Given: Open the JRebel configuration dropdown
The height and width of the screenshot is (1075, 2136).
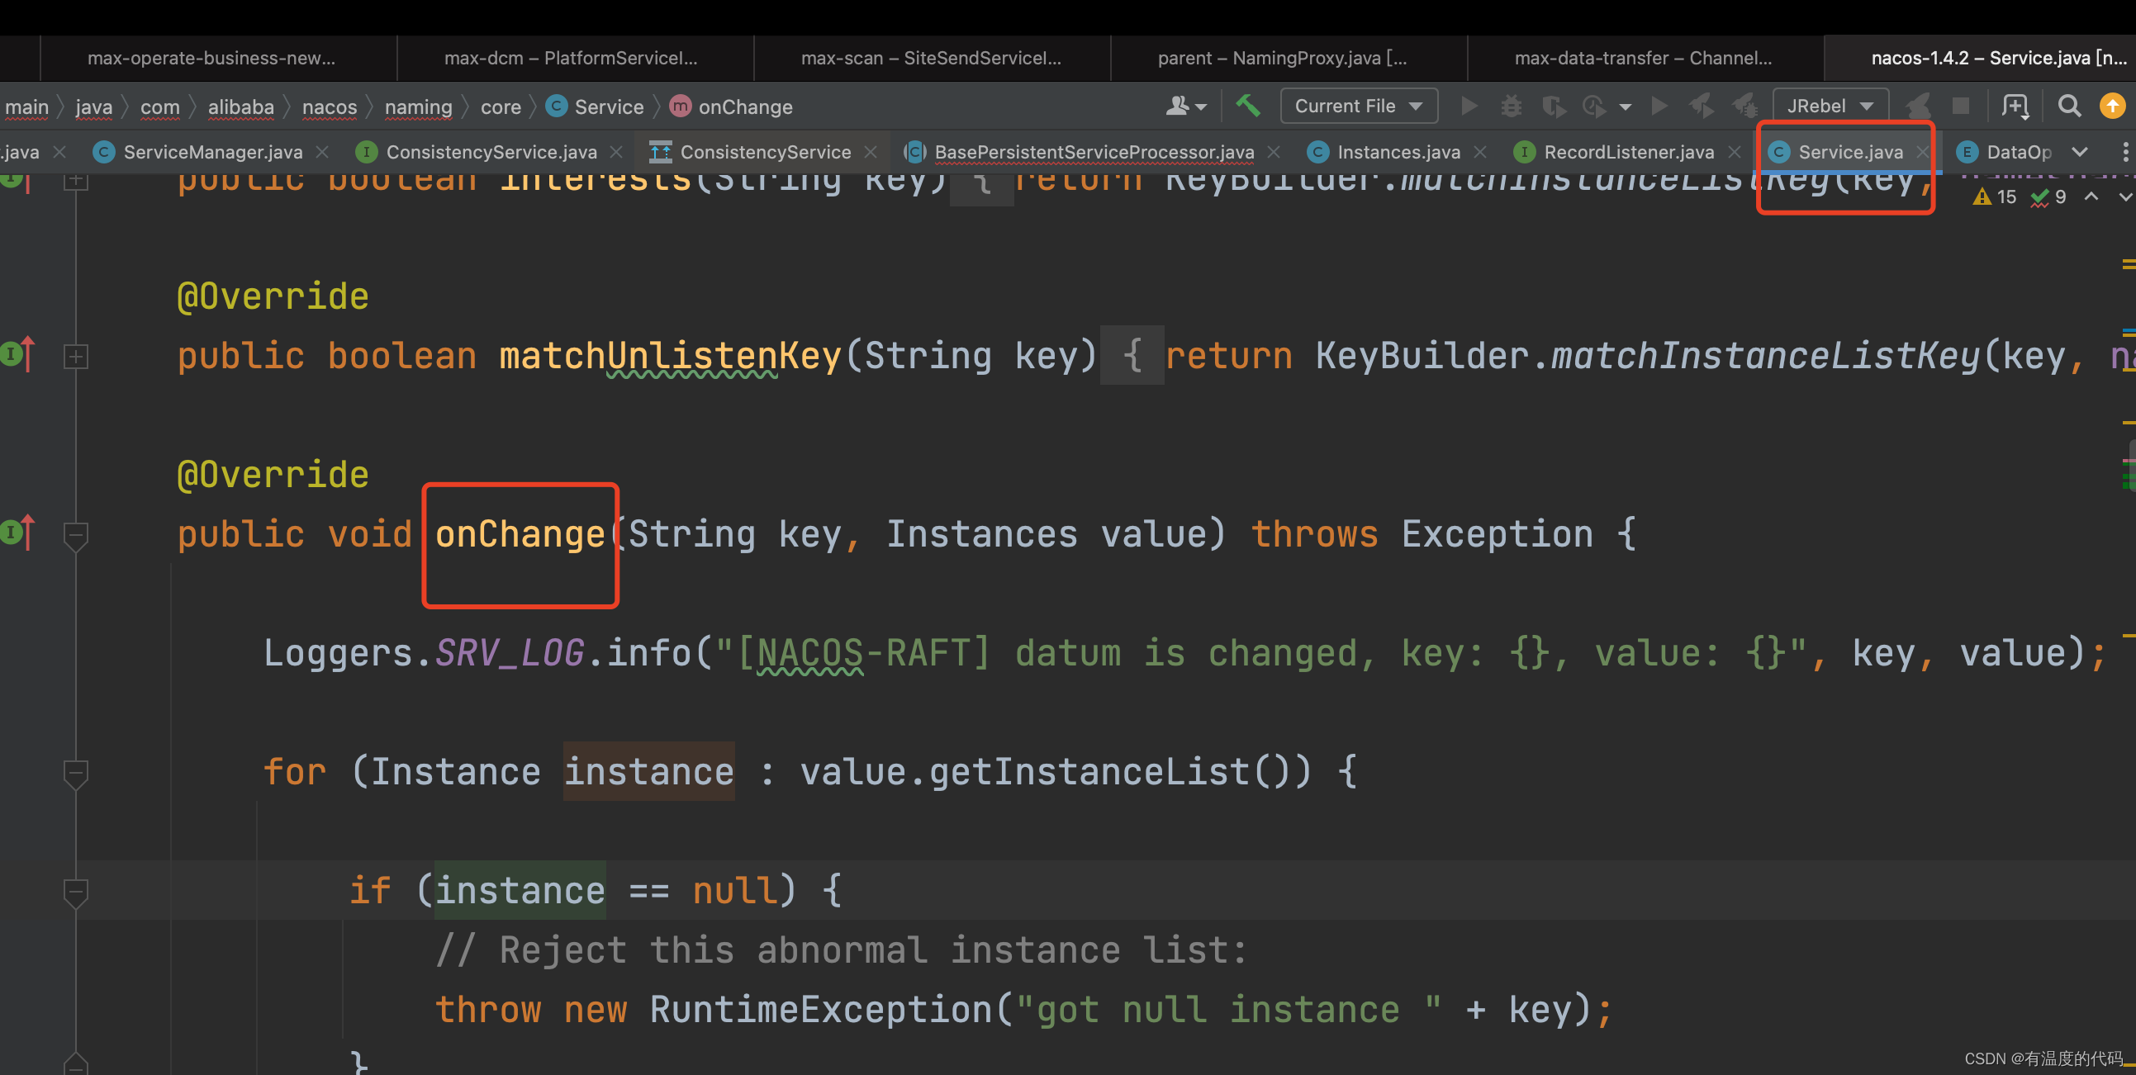Looking at the screenshot, I should (1830, 106).
